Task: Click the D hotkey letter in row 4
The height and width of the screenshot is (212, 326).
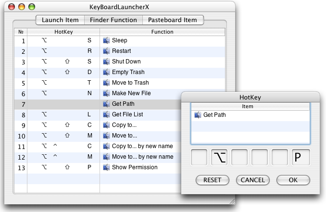Action: click(89, 72)
